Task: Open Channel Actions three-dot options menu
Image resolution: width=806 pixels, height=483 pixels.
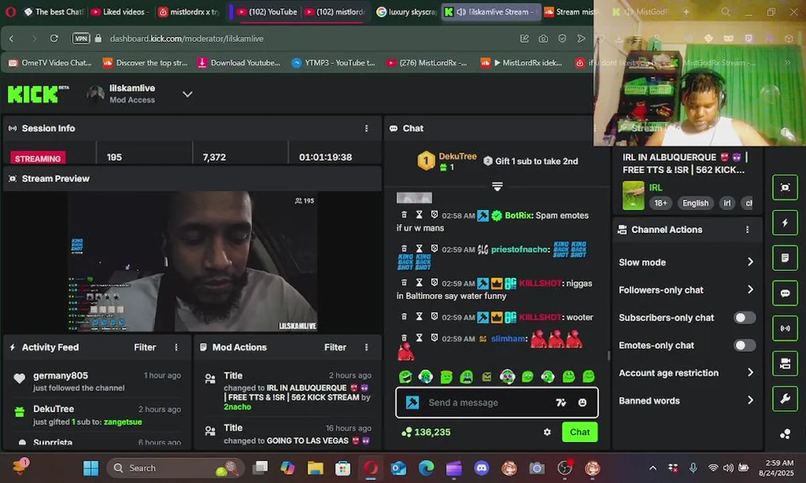Action: pyautogui.click(x=748, y=229)
